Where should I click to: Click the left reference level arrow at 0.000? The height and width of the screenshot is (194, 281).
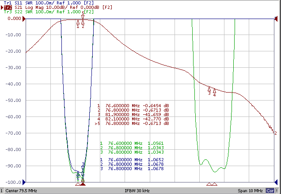pos(24,19)
